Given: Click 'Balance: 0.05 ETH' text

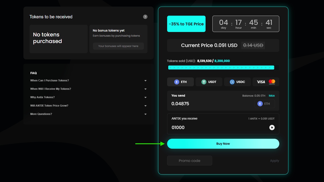Looking at the screenshot, I should click(x=254, y=96).
